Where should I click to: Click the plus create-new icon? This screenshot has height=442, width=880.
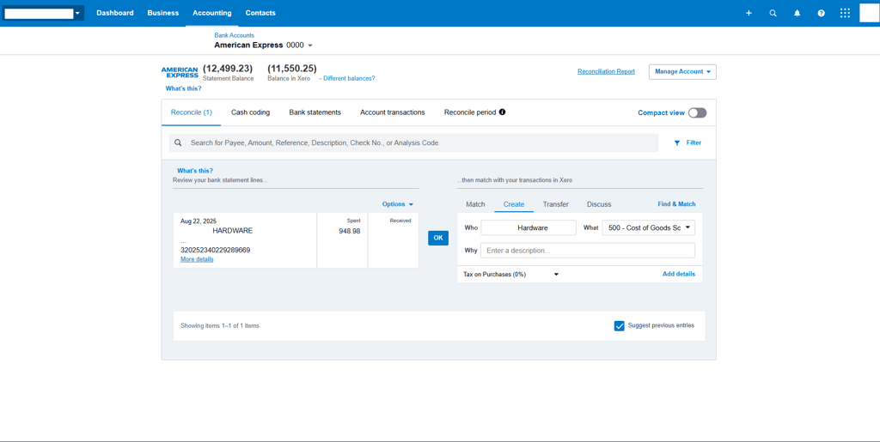(x=749, y=13)
